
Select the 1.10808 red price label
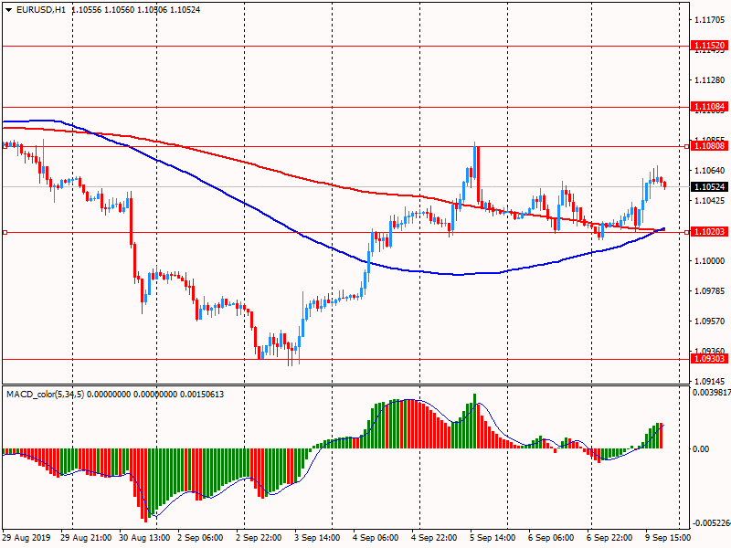pyautogui.click(x=709, y=146)
